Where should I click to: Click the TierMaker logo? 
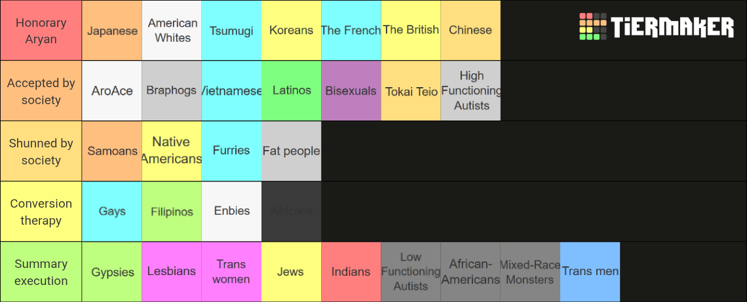click(x=656, y=27)
